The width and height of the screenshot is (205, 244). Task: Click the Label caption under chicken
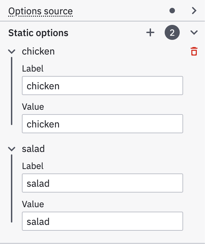coord(33,68)
